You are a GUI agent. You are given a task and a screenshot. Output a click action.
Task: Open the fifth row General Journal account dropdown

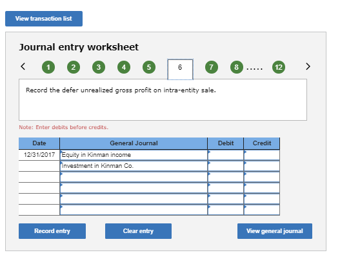coord(134,199)
